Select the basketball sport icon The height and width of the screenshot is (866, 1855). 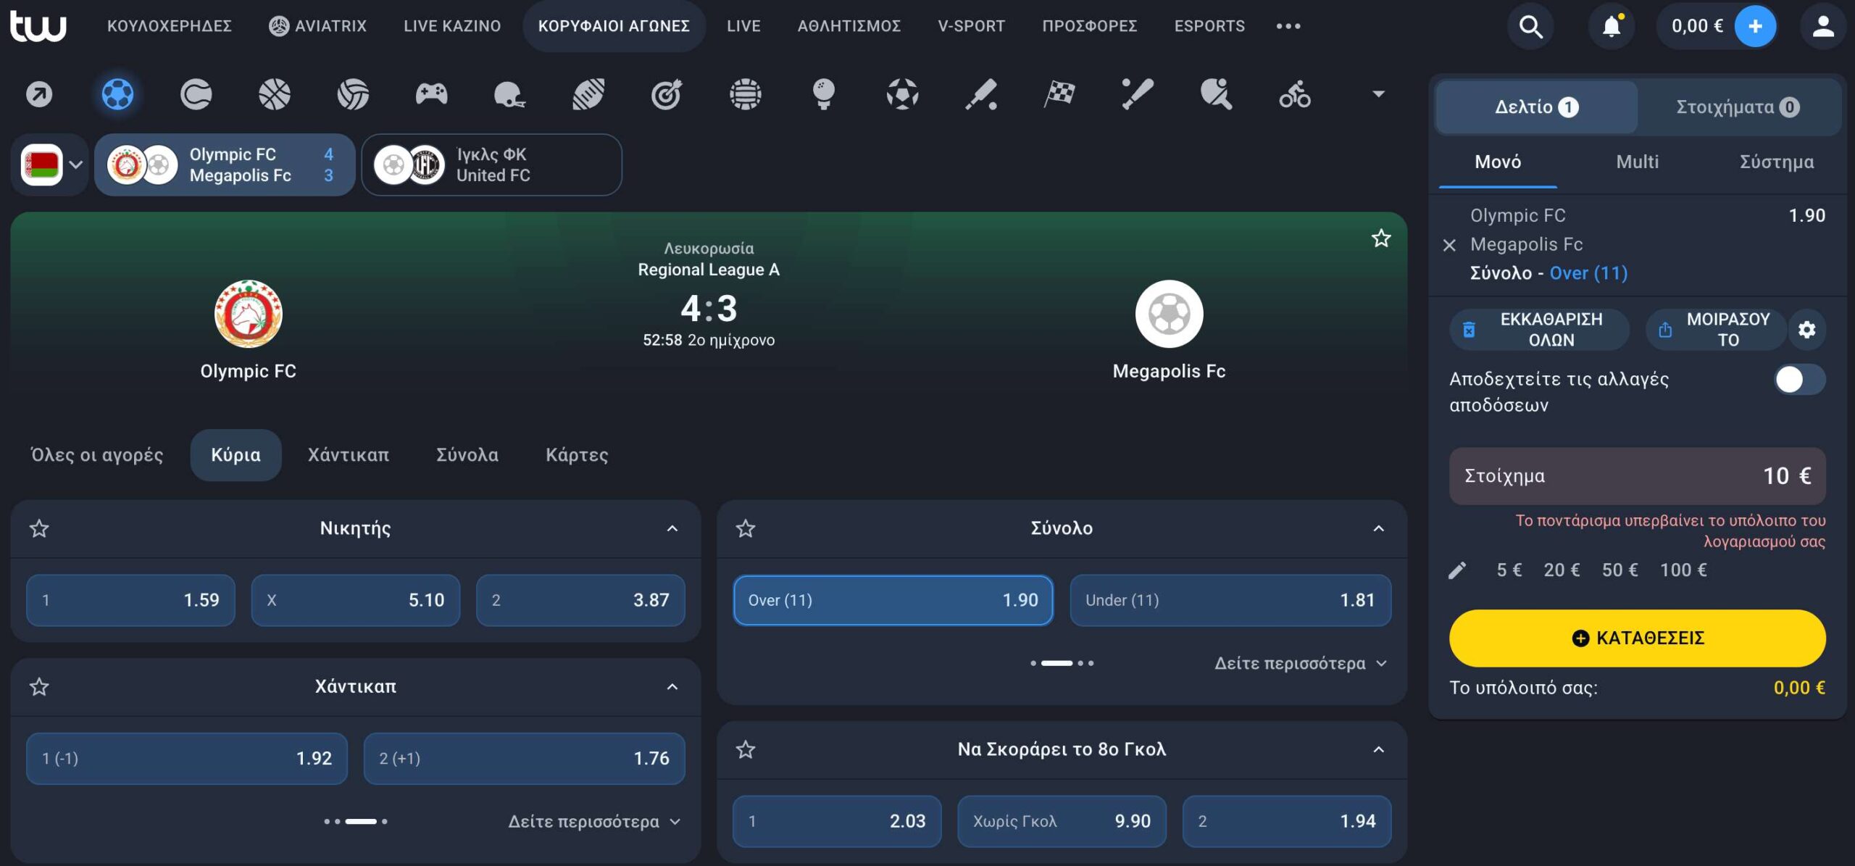click(275, 94)
